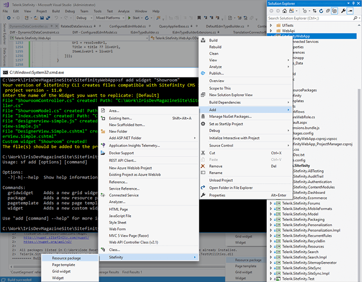Open the Sitefinity submenu entry
Image resolution: width=362 pixels, height=282 pixels.
coord(149,257)
